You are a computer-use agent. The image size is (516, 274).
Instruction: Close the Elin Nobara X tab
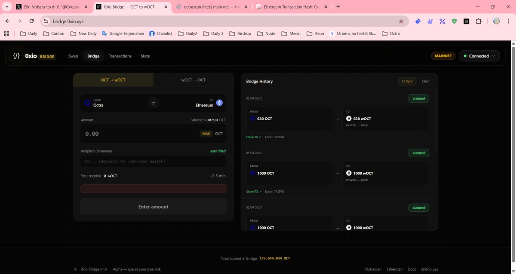(x=86, y=7)
